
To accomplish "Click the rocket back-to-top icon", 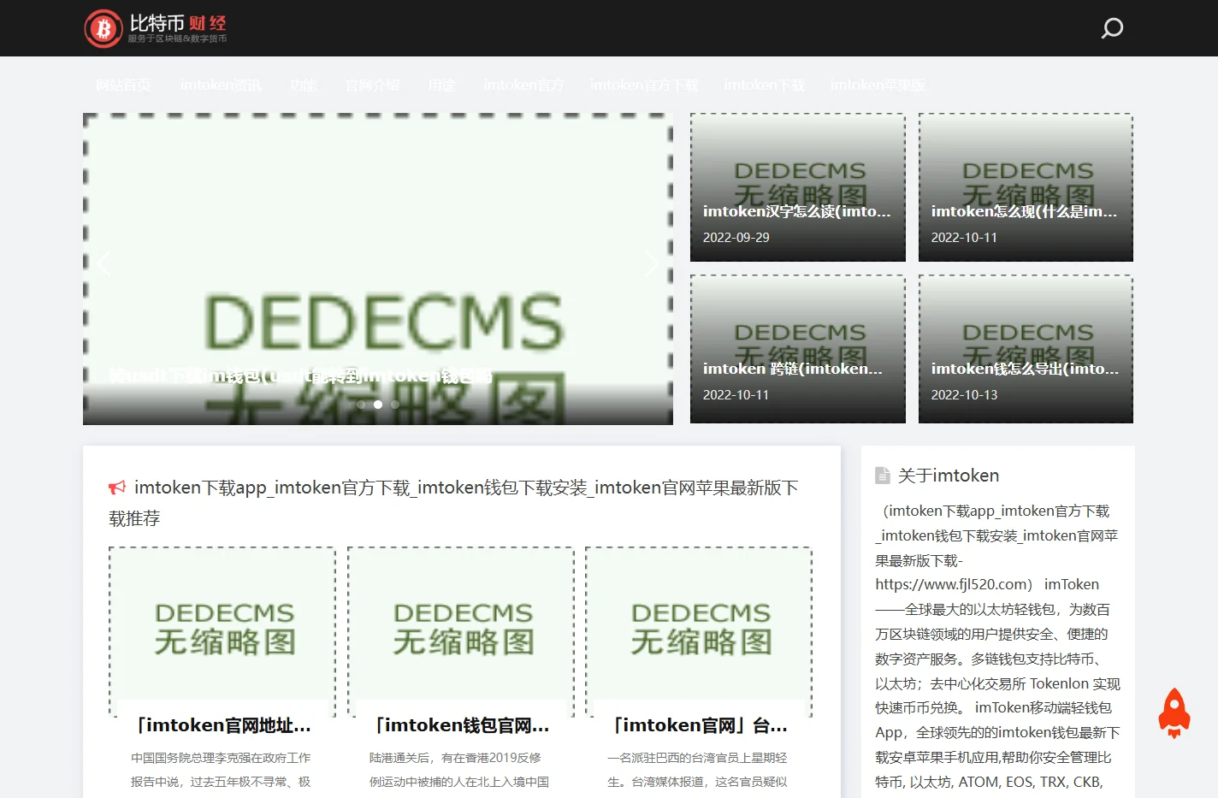I will (x=1174, y=713).
